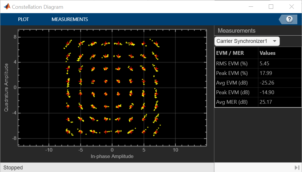Select the Avg EVM (dB) row label
Screen dimensions: 302x172
tap(232, 83)
